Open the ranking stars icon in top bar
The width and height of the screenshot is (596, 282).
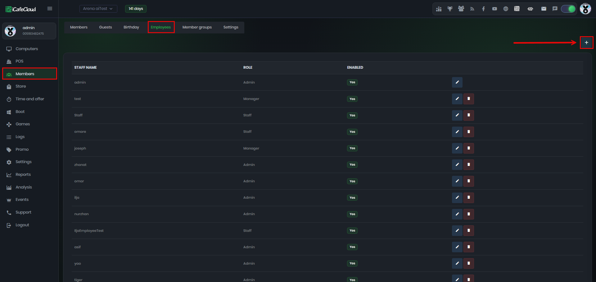point(439,9)
